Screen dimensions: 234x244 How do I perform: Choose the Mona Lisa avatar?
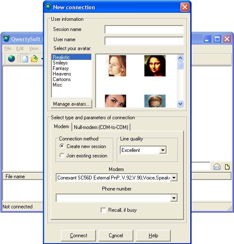click(155, 66)
